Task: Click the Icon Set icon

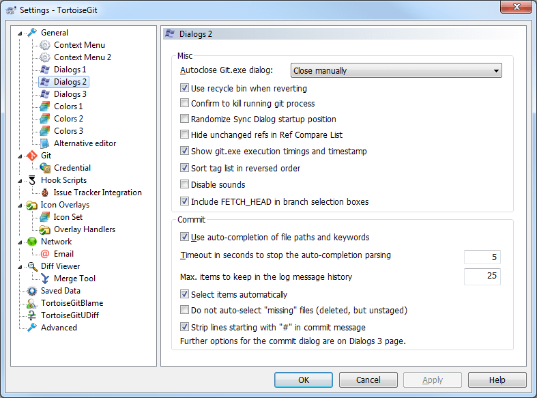Action: pyautogui.click(x=45, y=217)
